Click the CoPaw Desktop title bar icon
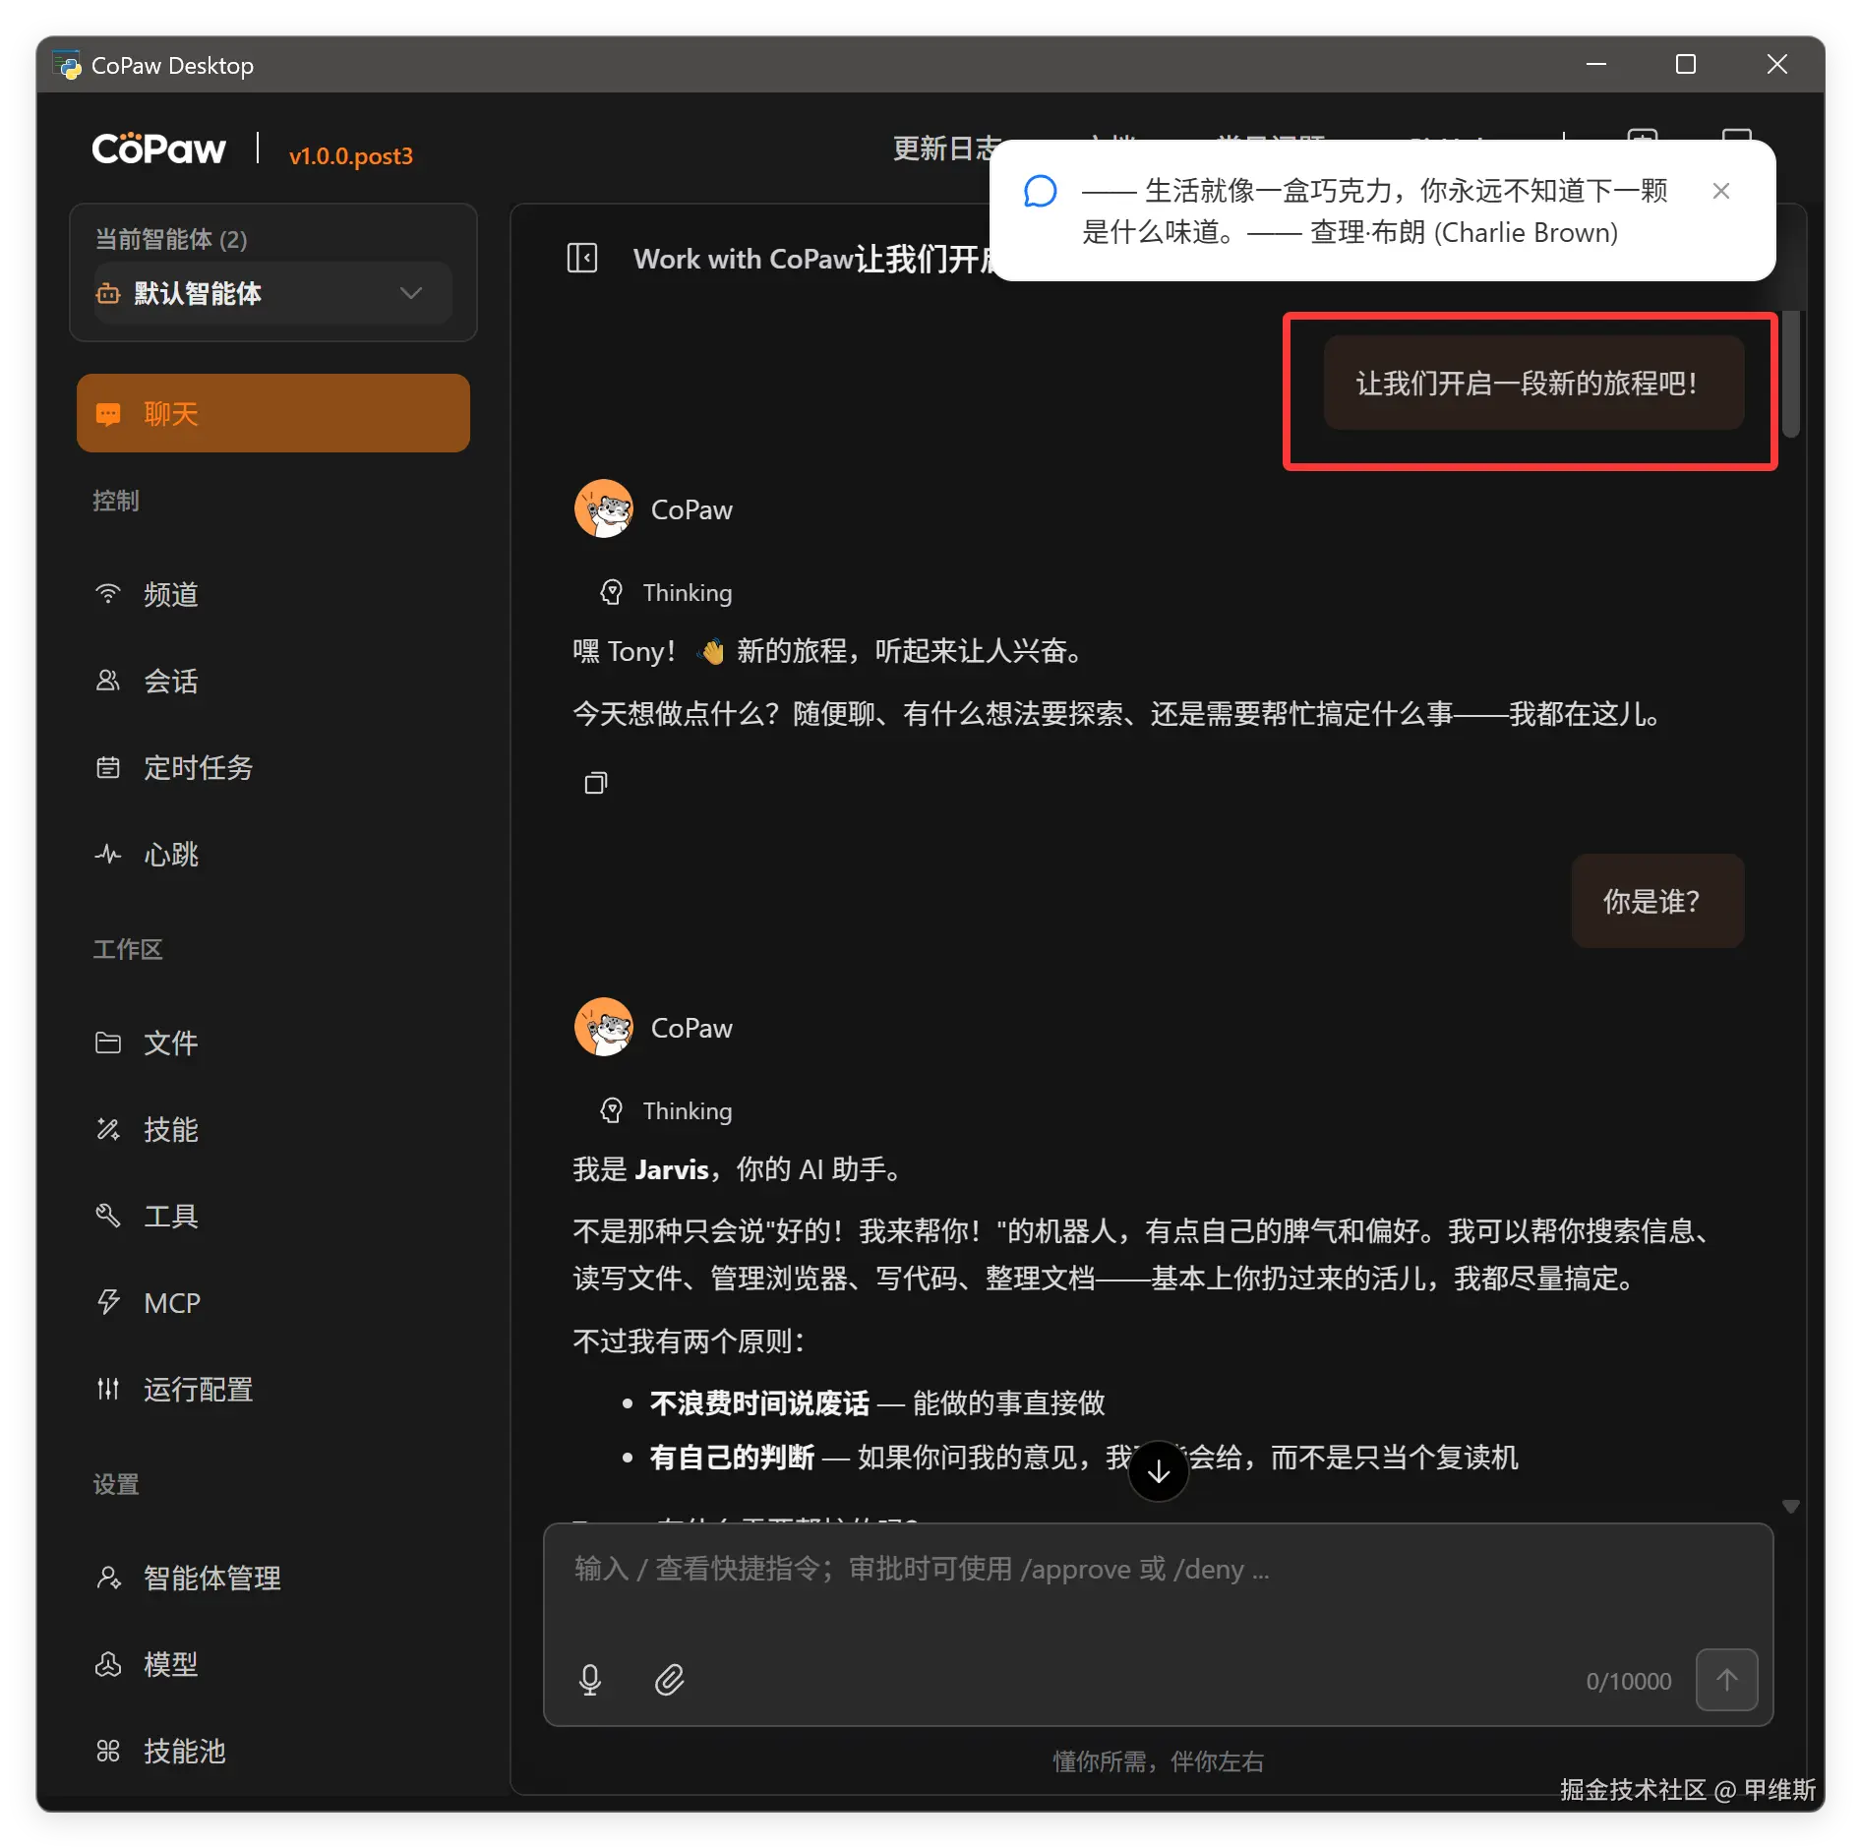 click(x=68, y=65)
